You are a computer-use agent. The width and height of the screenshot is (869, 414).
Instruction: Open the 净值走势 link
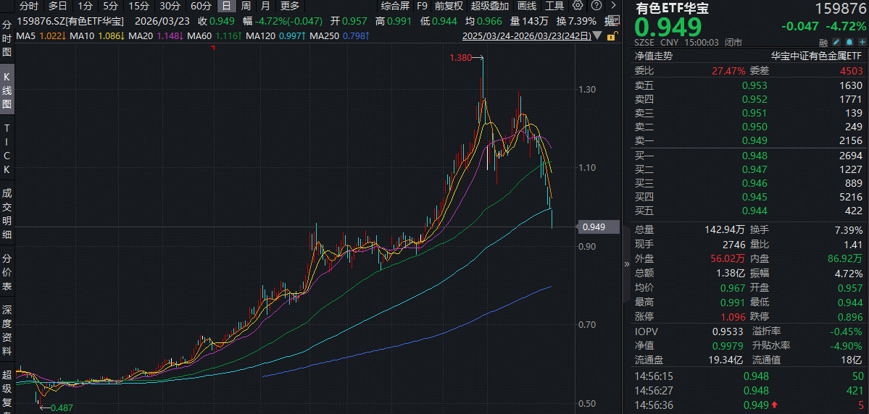click(654, 56)
